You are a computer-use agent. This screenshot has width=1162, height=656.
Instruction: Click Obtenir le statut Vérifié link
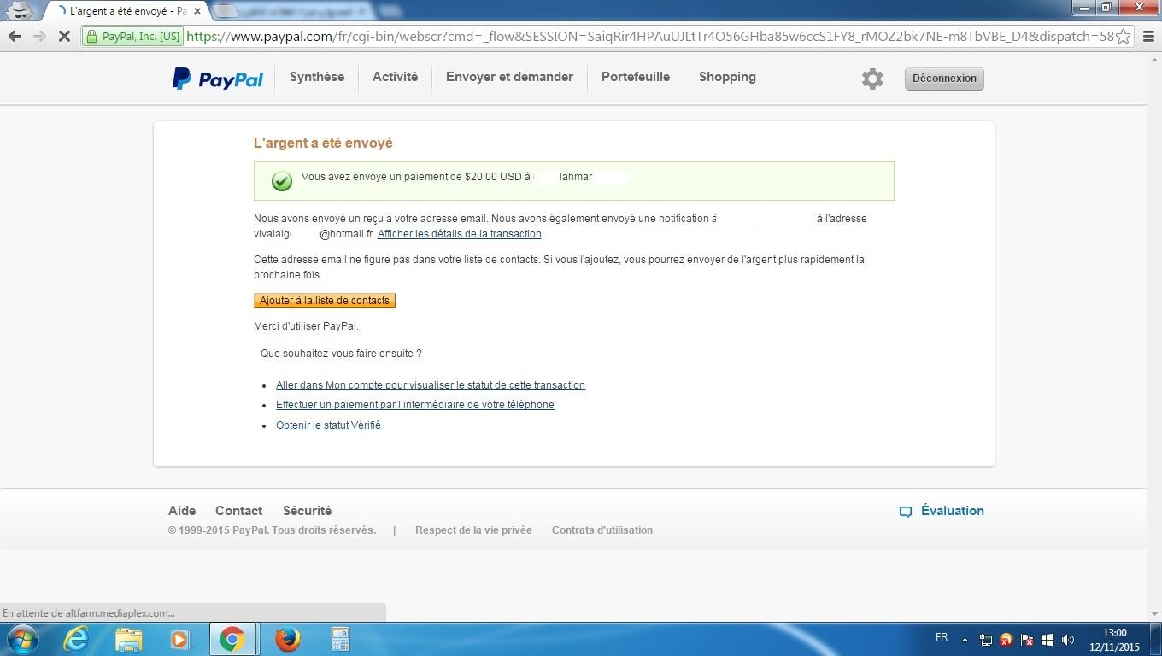tap(328, 425)
